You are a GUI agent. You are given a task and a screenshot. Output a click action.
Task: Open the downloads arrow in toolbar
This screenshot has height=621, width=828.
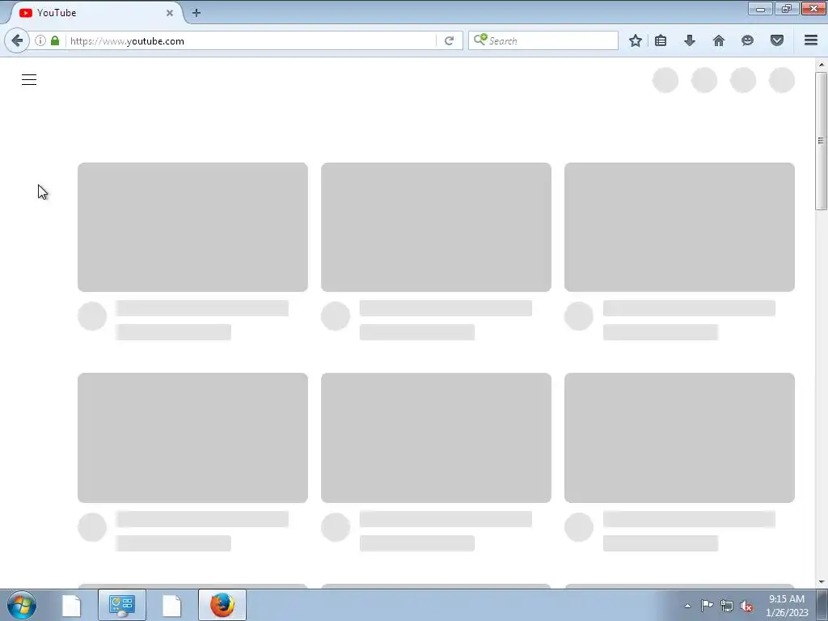pos(690,40)
